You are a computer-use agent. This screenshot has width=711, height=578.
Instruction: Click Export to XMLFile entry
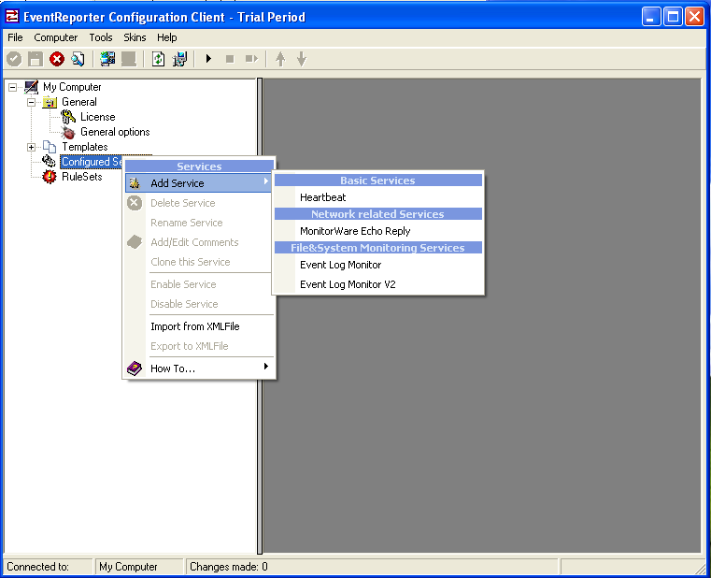tap(199, 346)
